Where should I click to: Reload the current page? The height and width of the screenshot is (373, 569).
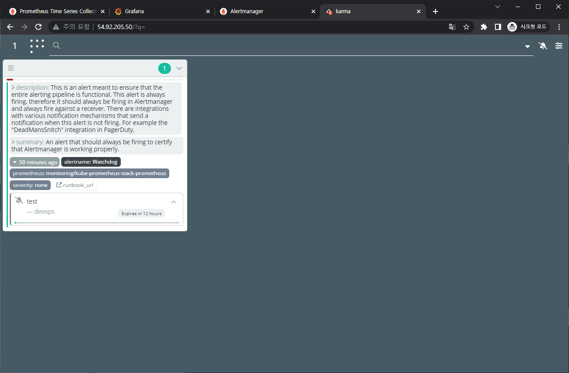point(38,27)
